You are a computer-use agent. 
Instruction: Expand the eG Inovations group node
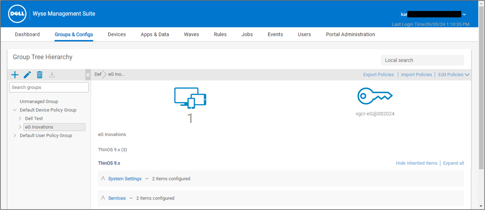tap(20, 127)
